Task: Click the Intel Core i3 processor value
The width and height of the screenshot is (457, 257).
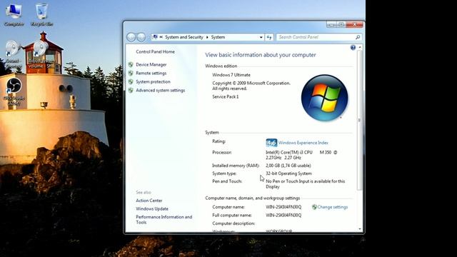Action: [301, 155]
